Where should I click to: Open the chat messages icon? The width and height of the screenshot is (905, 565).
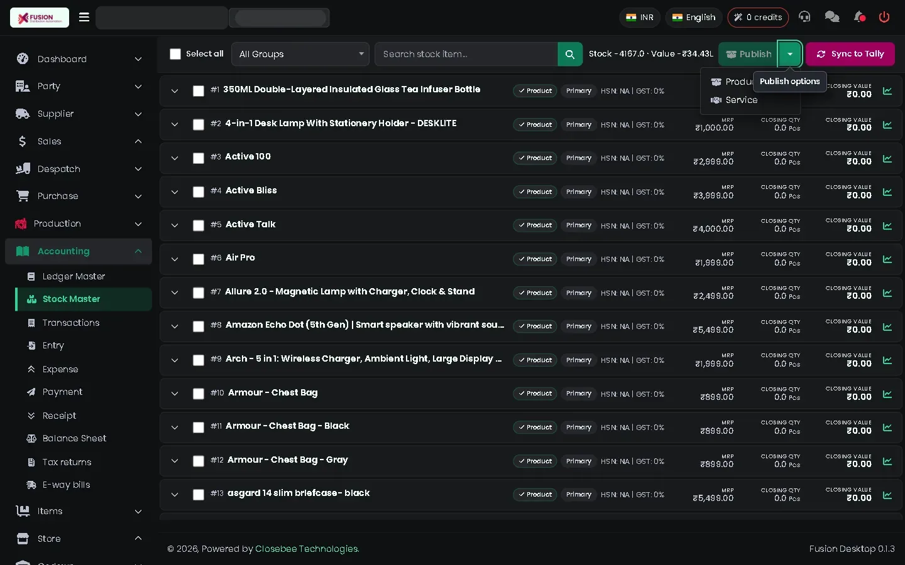point(832,17)
